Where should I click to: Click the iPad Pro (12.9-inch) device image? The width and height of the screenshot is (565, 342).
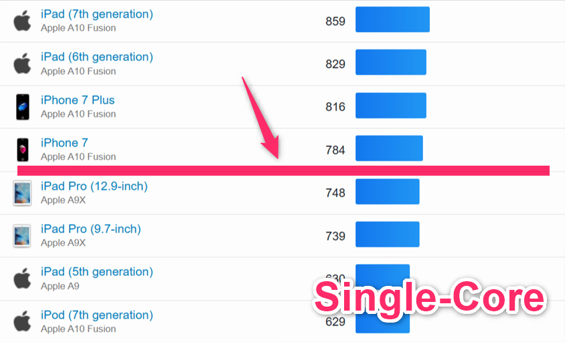tap(22, 193)
